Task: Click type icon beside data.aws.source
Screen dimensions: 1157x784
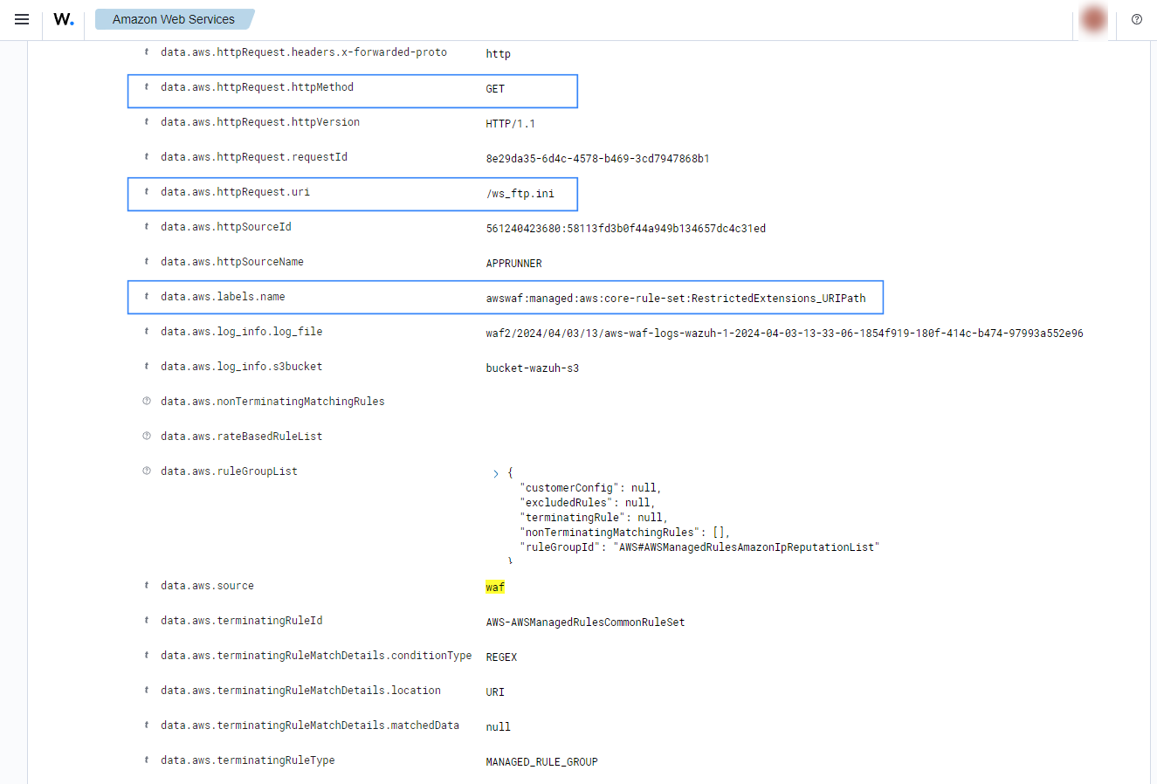Action: (147, 586)
